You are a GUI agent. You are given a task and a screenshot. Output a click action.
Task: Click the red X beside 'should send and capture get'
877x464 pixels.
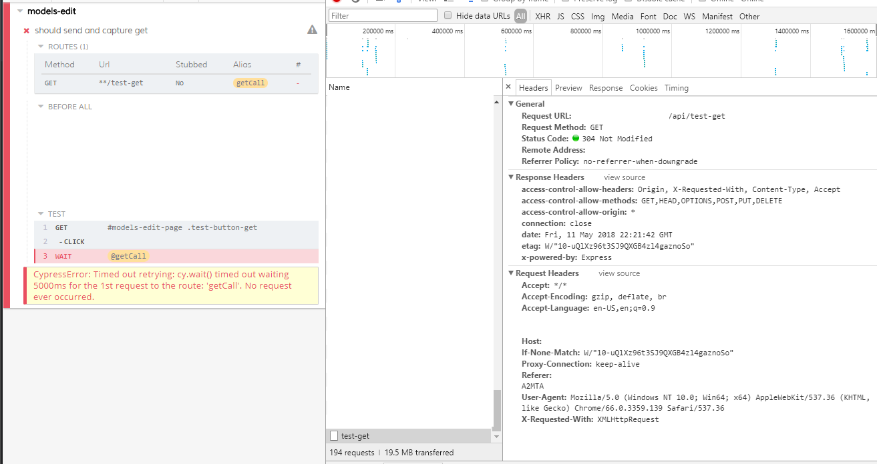(x=25, y=31)
